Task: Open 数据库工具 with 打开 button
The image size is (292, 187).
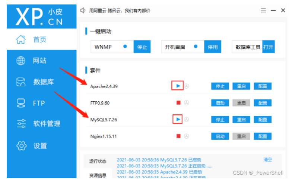Action: click(268, 47)
